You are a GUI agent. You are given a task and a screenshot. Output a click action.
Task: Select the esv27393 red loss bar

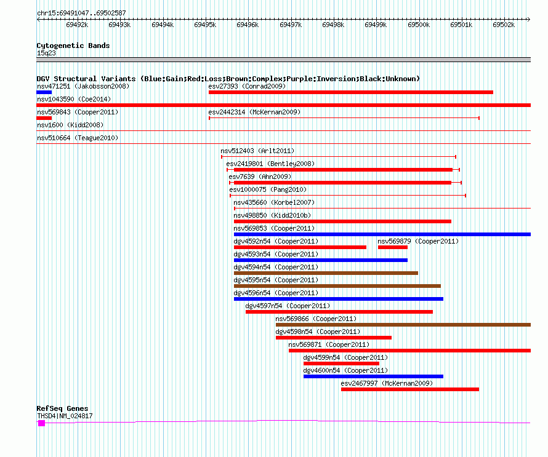(351, 92)
